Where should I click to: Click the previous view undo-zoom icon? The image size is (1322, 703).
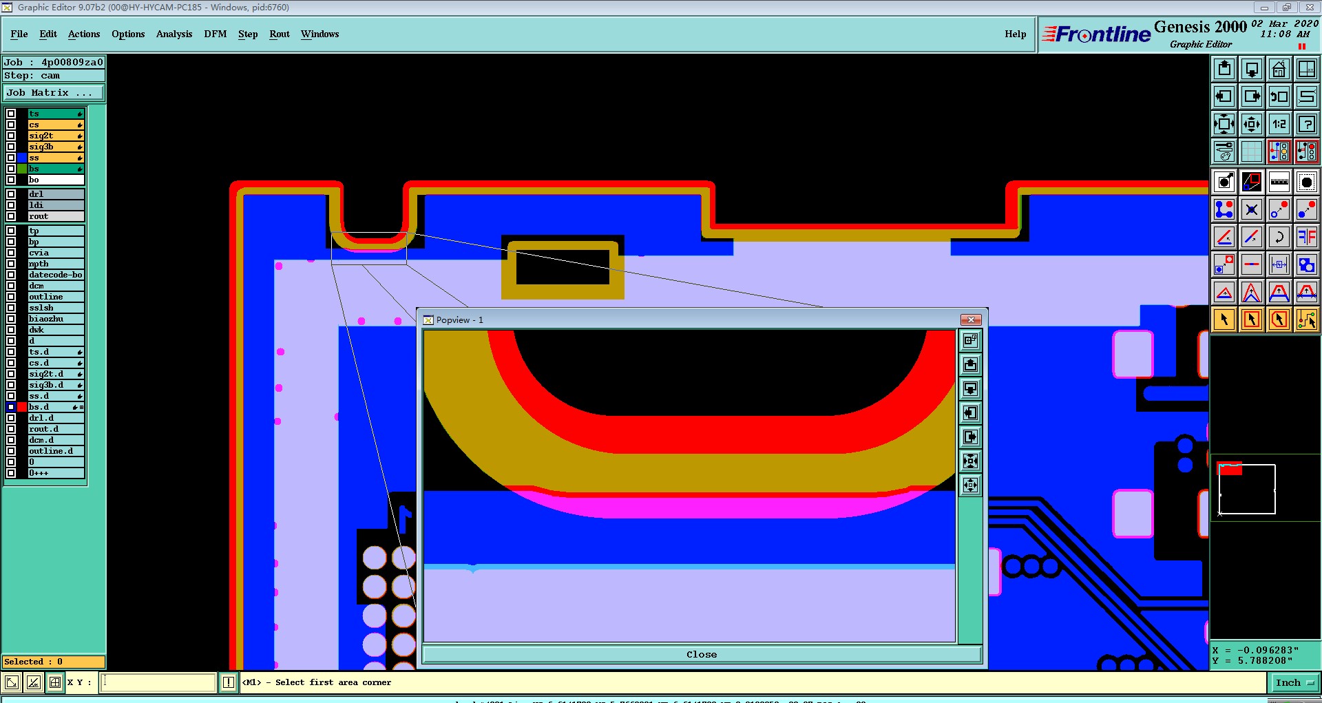tap(1279, 96)
